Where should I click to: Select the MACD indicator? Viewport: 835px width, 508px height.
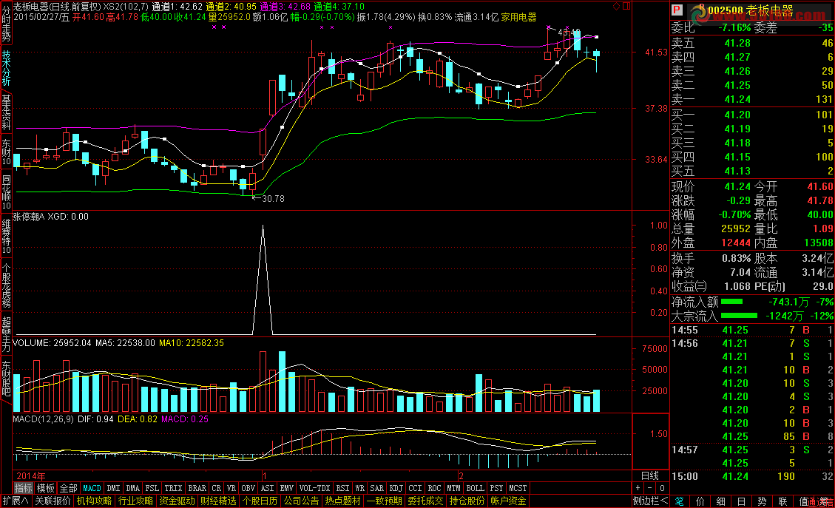coord(92,488)
